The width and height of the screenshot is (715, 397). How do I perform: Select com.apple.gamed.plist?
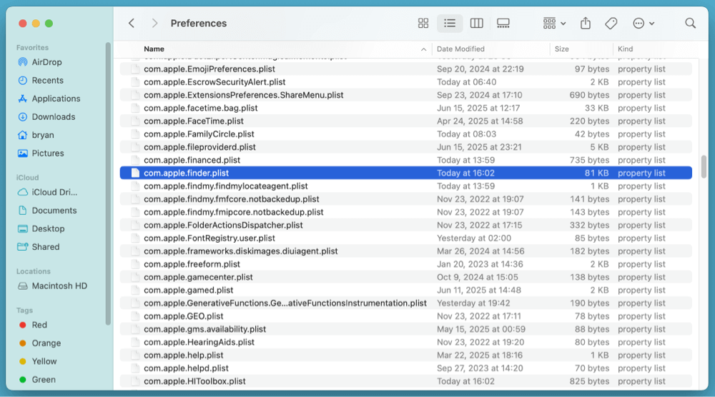[406, 290]
